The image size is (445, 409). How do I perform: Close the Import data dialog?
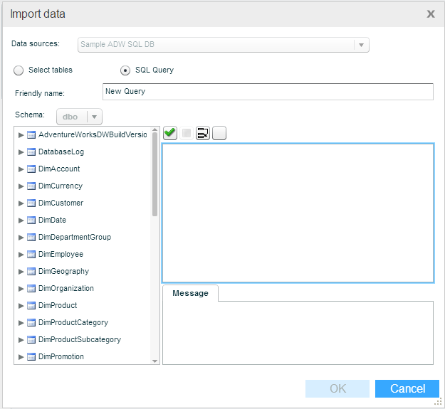click(430, 14)
